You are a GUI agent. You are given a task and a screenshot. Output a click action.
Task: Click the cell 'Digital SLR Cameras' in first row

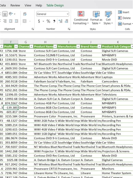pos(117,51)
